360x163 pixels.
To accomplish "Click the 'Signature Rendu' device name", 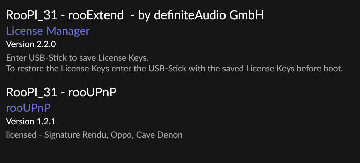I will (x=76, y=135).
